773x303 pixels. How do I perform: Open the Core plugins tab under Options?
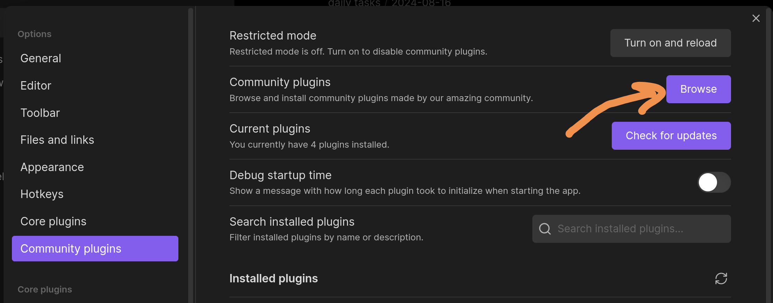[54, 221]
